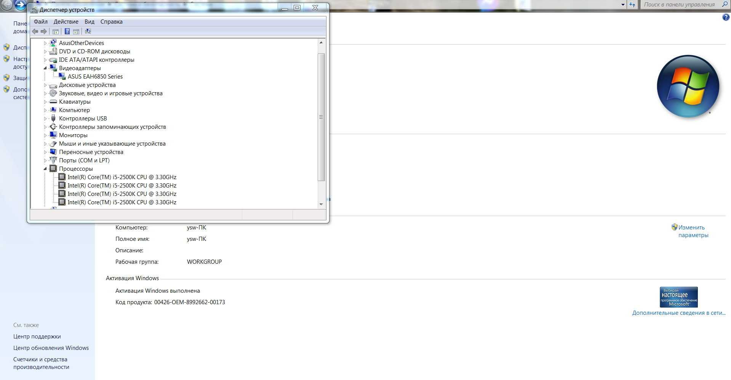731x380 pixels.
Task: Select the Переносные устройства icon
Action: pos(53,152)
